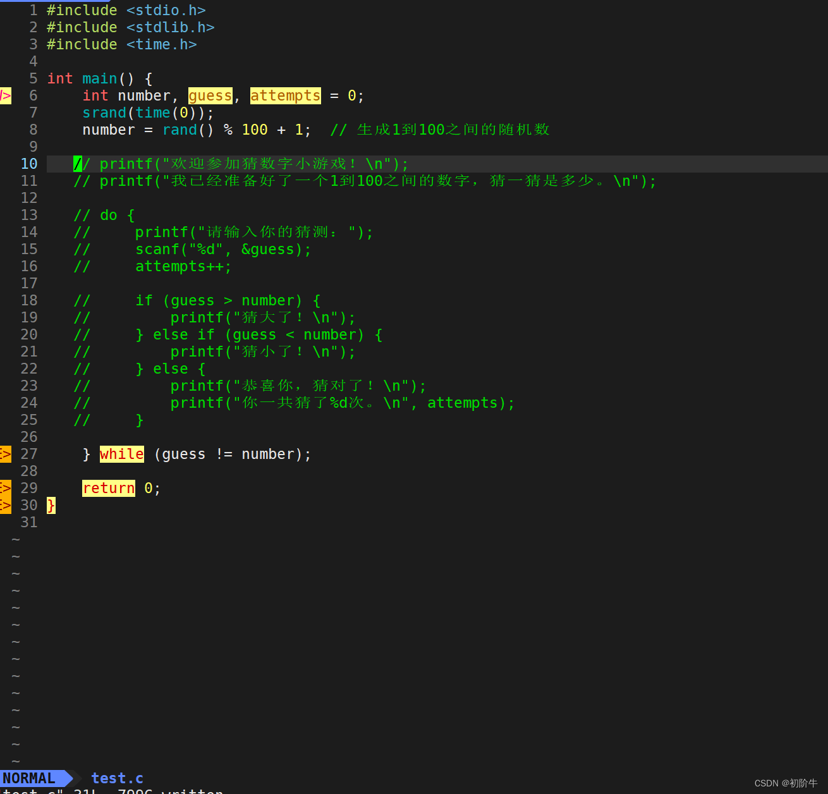Click the 'rand' call on line 8
The height and width of the screenshot is (794, 828).
pos(180,130)
